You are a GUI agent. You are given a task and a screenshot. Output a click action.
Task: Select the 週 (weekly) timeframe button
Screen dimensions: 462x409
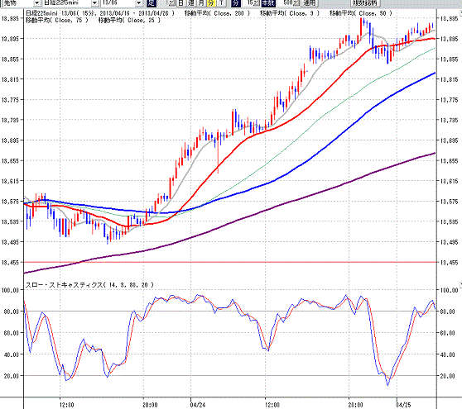191,3
